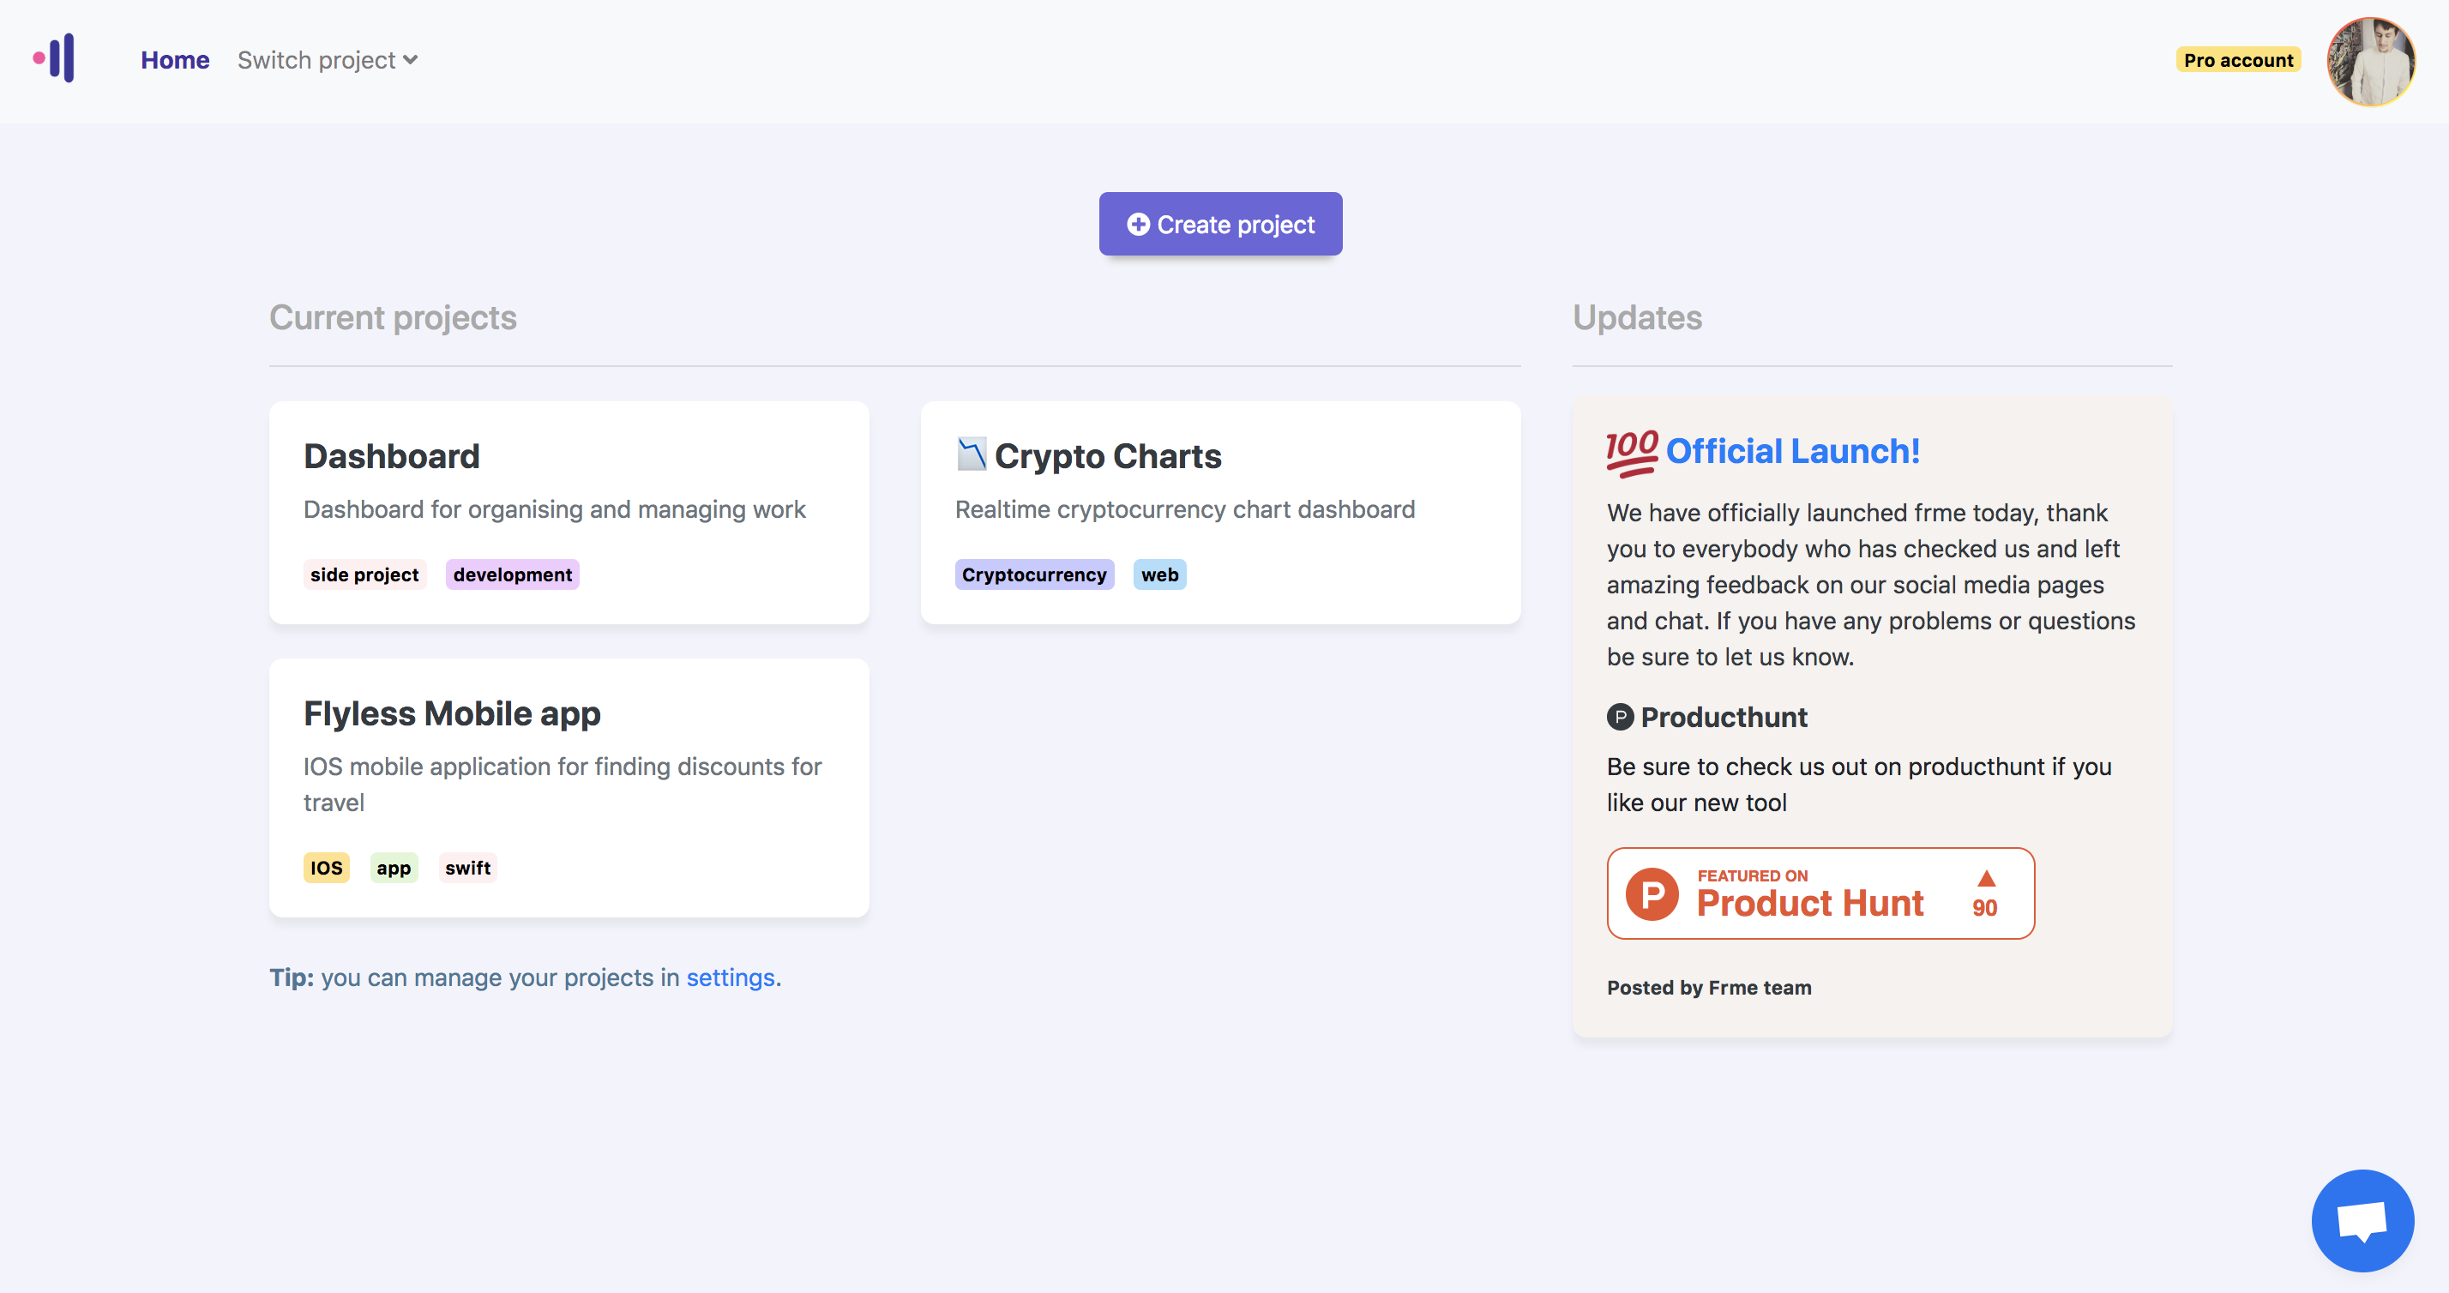
Task: Select the app tag
Action: (x=394, y=868)
